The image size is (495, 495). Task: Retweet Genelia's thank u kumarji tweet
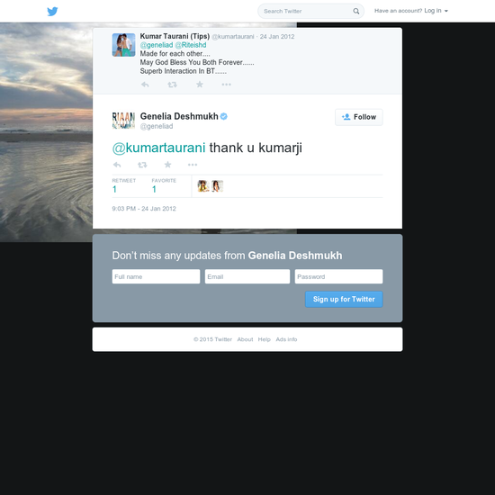click(x=142, y=165)
